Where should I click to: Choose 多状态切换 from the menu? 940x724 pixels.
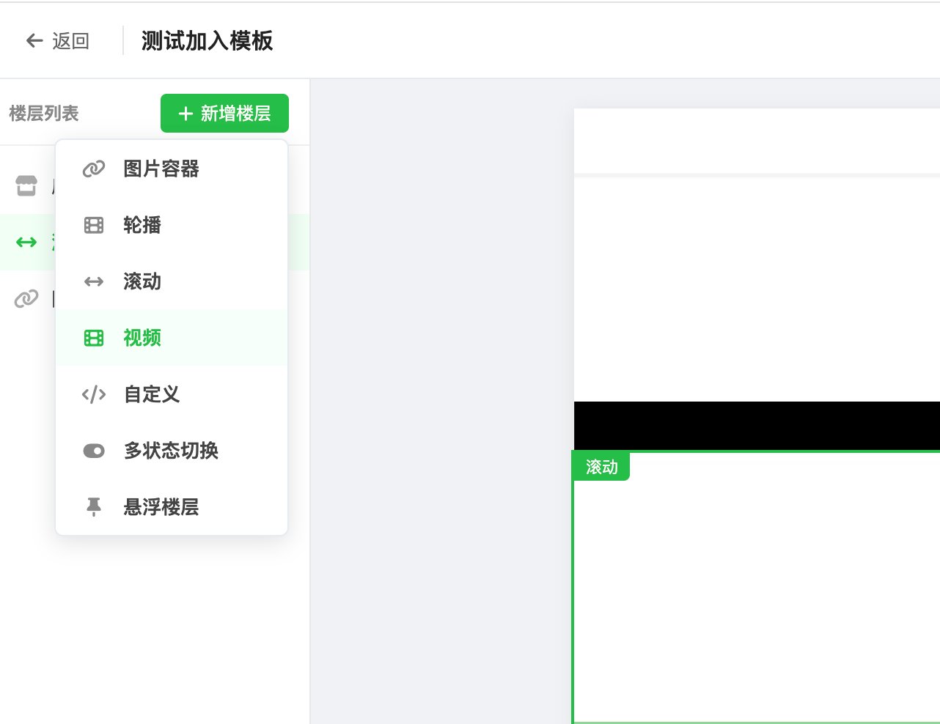click(x=172, y=451)
